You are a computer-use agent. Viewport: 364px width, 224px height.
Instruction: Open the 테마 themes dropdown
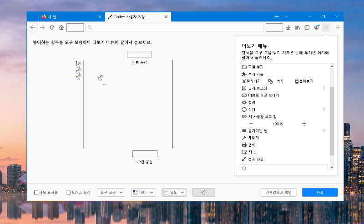tap(143, 193)
